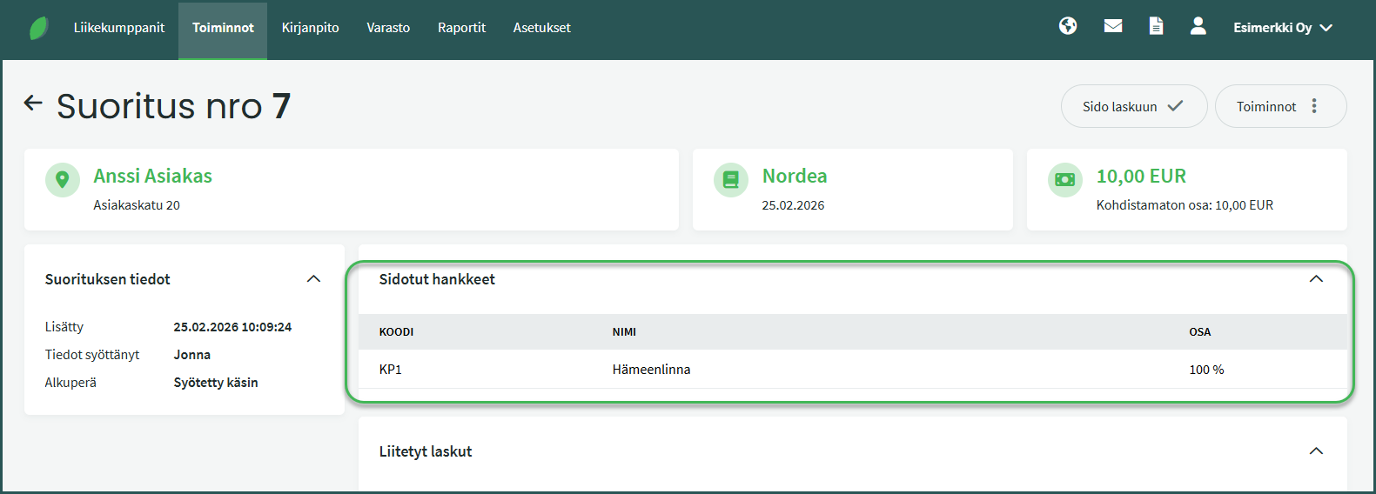The height and width of the screenshot is (494, 1376).
Task: Switch to the Raportit menu
Action: [x=461, y=28]
